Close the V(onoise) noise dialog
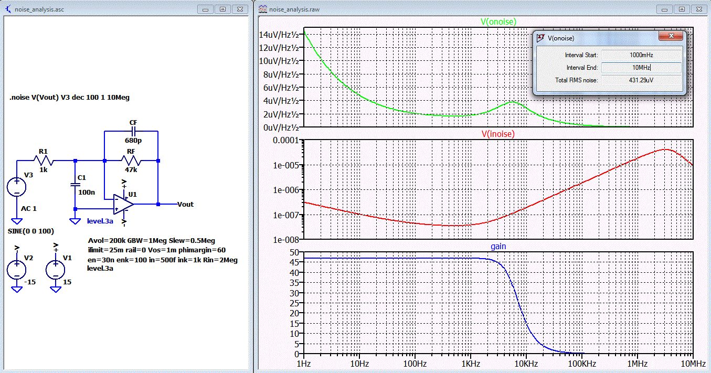 (x=671, y=37)
